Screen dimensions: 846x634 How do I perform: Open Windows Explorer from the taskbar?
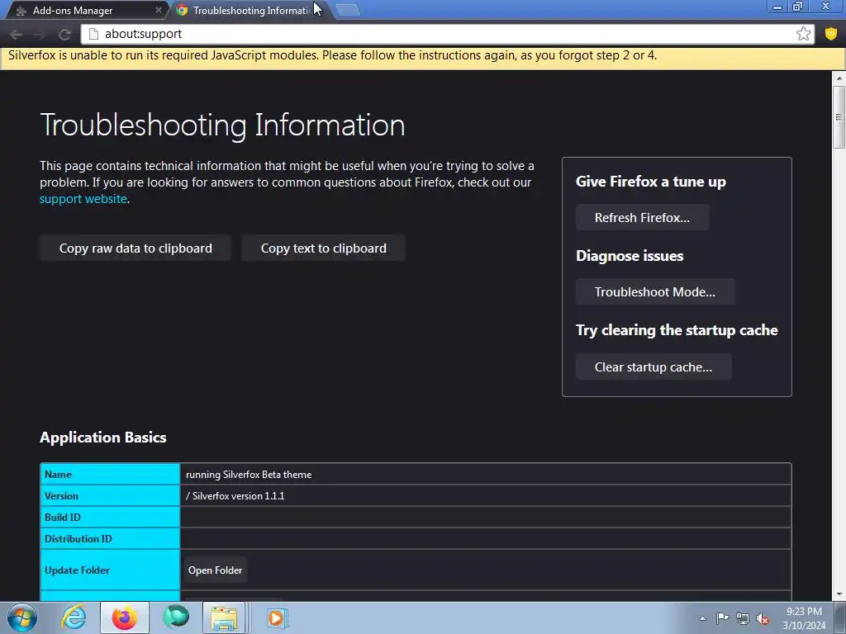click(224, 617)
